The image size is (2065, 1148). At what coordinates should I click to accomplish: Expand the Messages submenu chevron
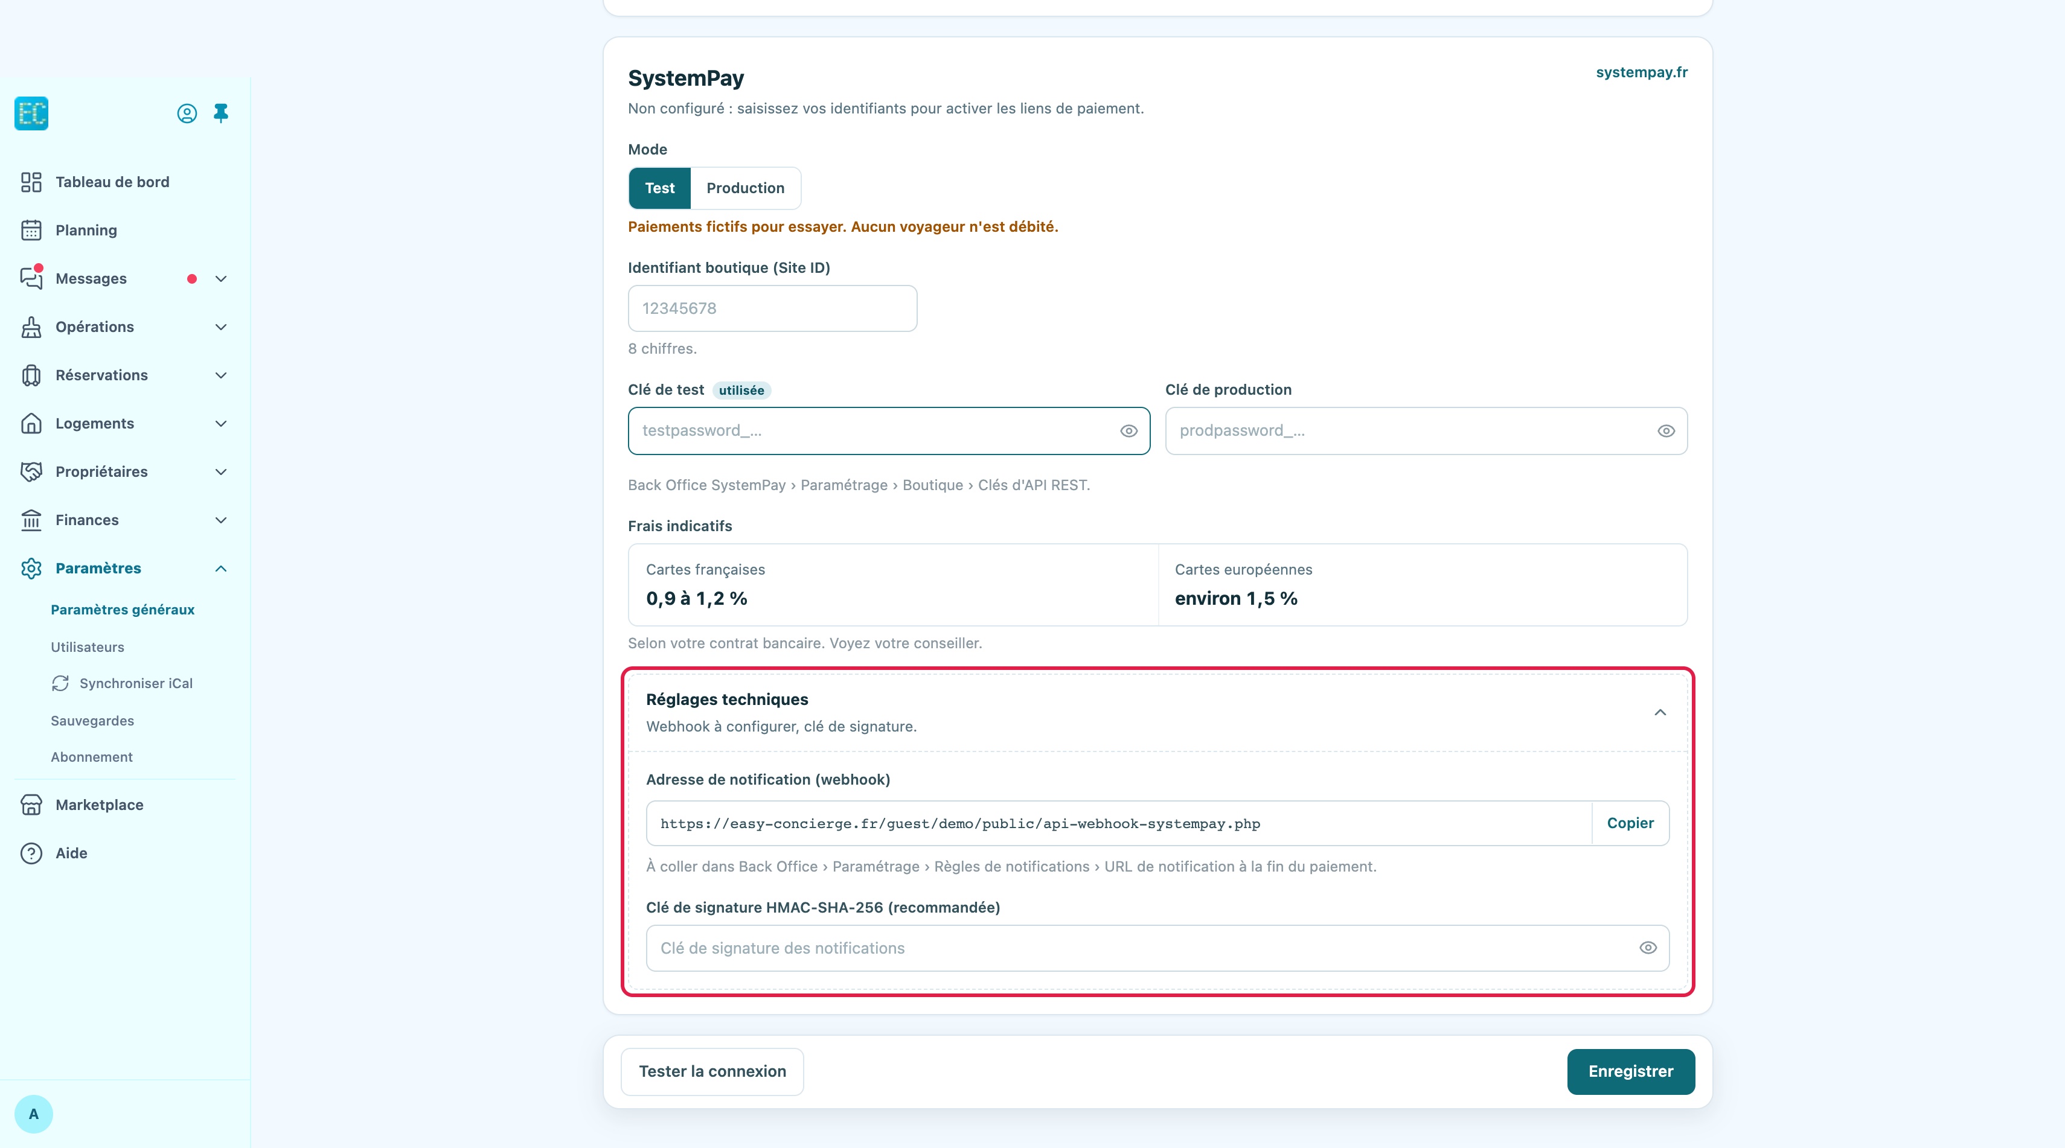[221, 279]
